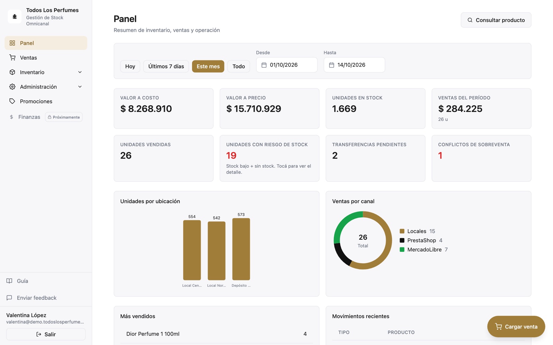Select the Todo date filter

click(x=239, y=66)
